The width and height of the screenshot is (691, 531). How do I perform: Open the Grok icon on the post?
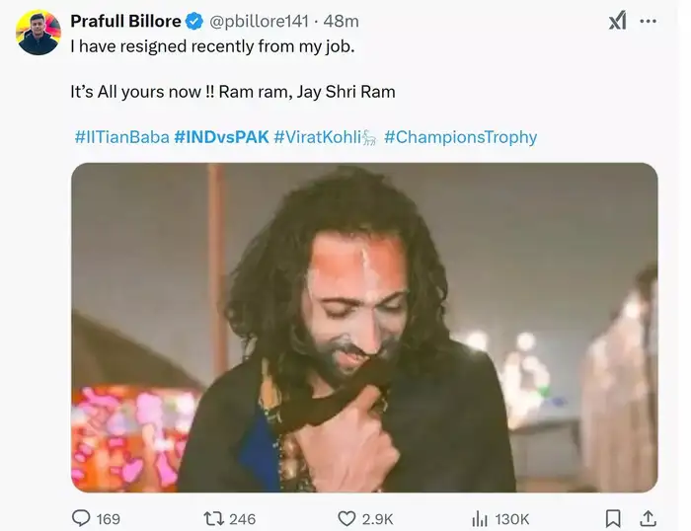point(617,21)
